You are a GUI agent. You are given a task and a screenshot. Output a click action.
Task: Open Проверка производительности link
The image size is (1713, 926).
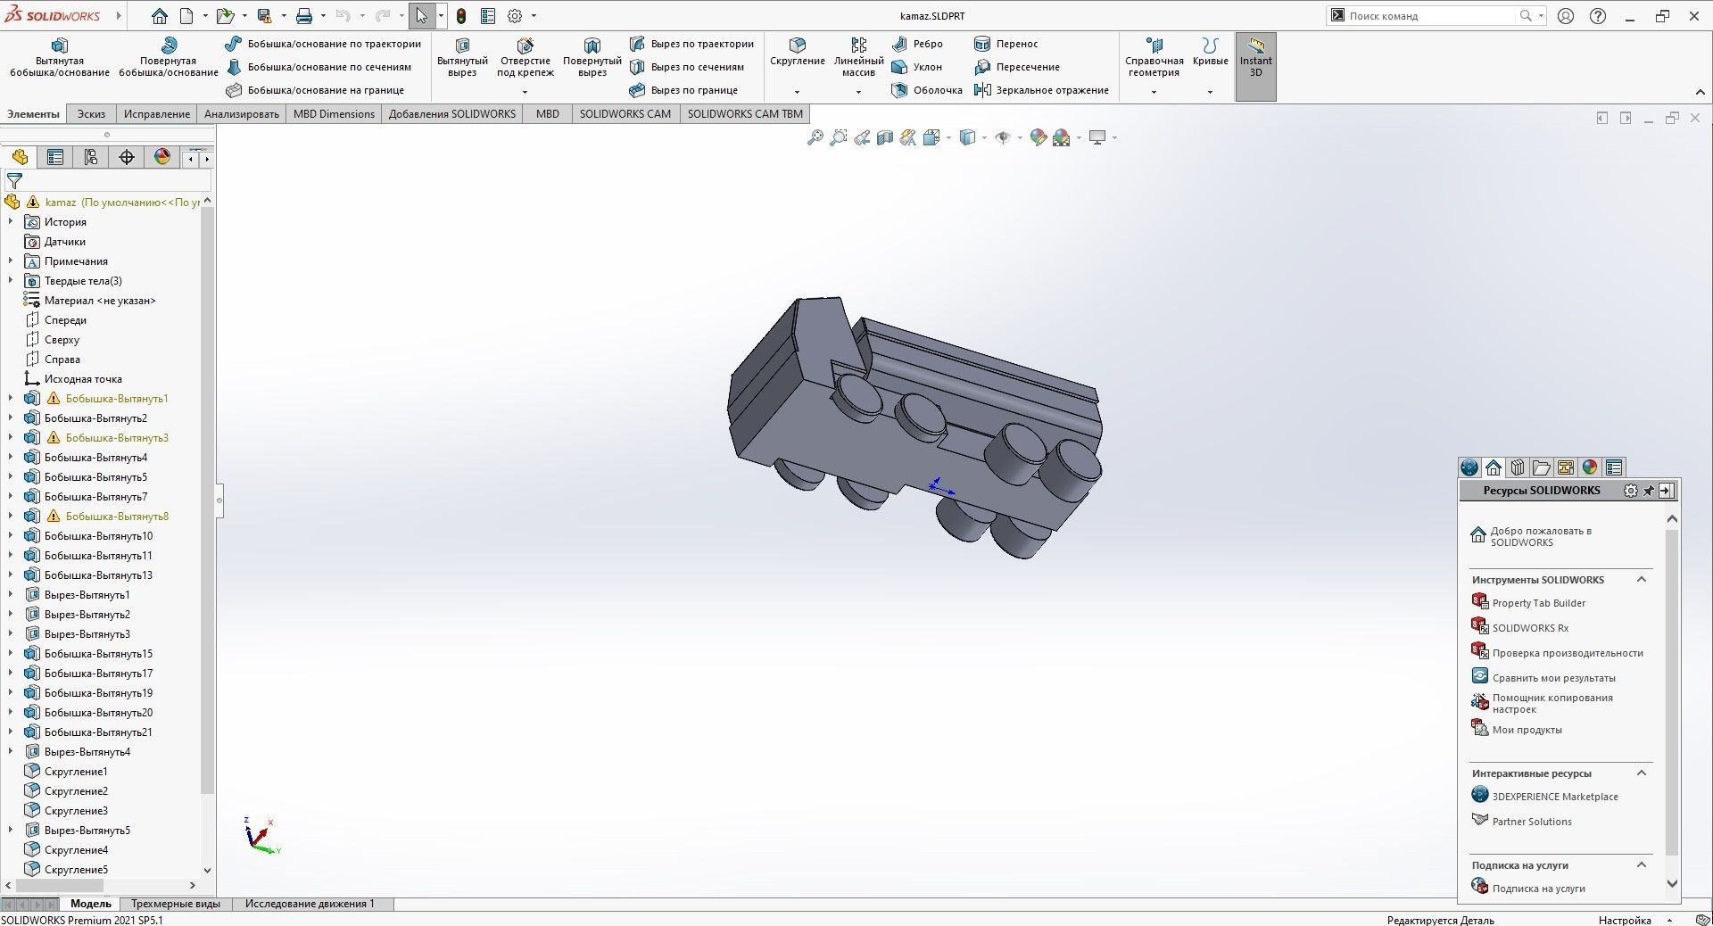[x=1568, y=653]
